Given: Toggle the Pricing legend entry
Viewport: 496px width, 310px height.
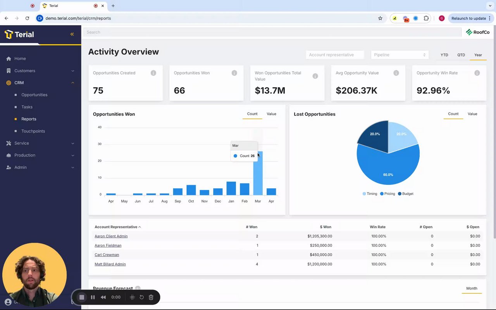Looking at the screenshot, I should (x=387, y=194).
